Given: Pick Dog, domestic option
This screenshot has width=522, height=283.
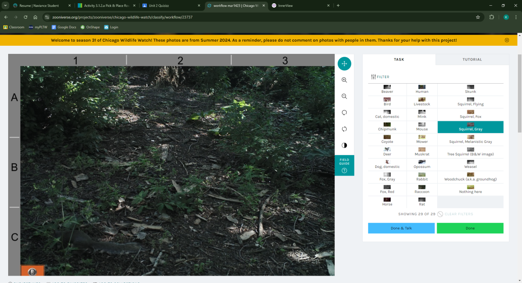Looking at the screenshot, I should coord(387,165).
